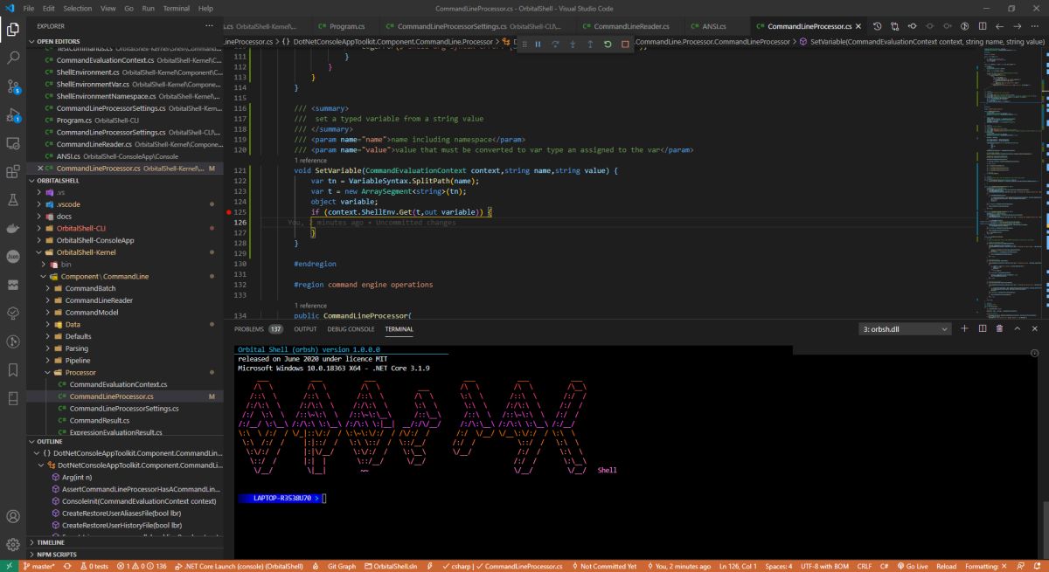The image size is (1049, 572).
Task: Open the Search view in activity bar
Action: (13, 58)
